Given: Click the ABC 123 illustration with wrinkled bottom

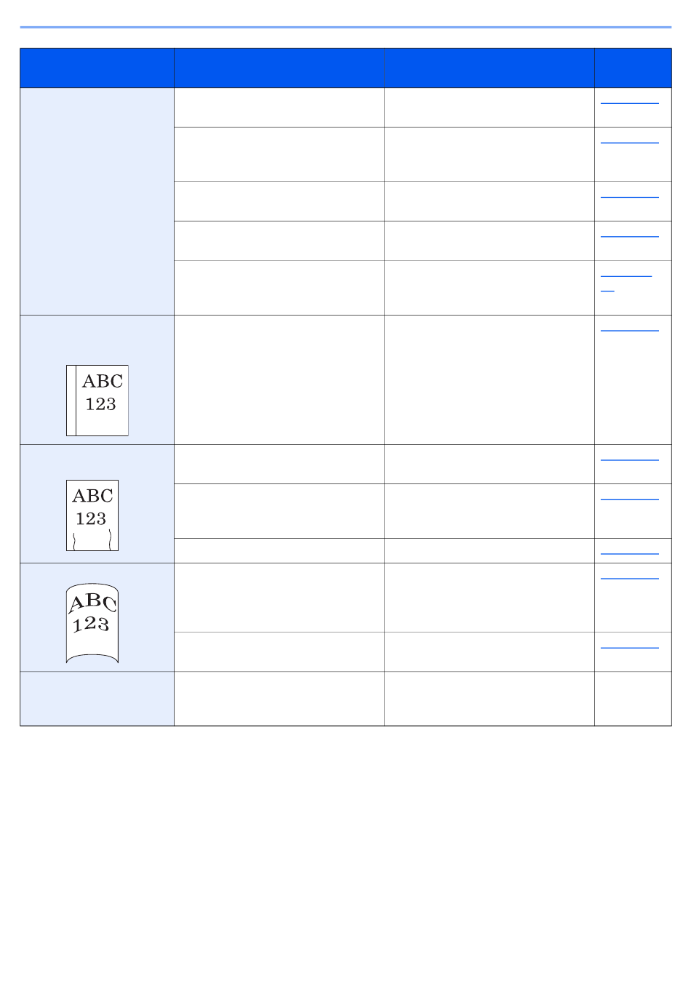Looking at the screenshot, I should [x=92, y=515].
